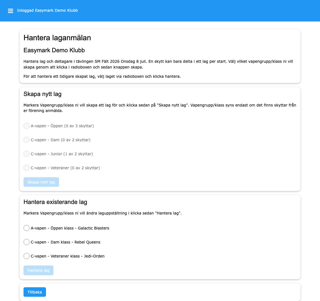Open the hamburger navigation menu
The height and width of the screenshot is (301, 320).
[10, 11]
